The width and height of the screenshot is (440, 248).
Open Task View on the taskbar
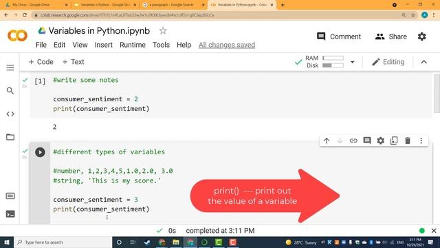point(133,242)
